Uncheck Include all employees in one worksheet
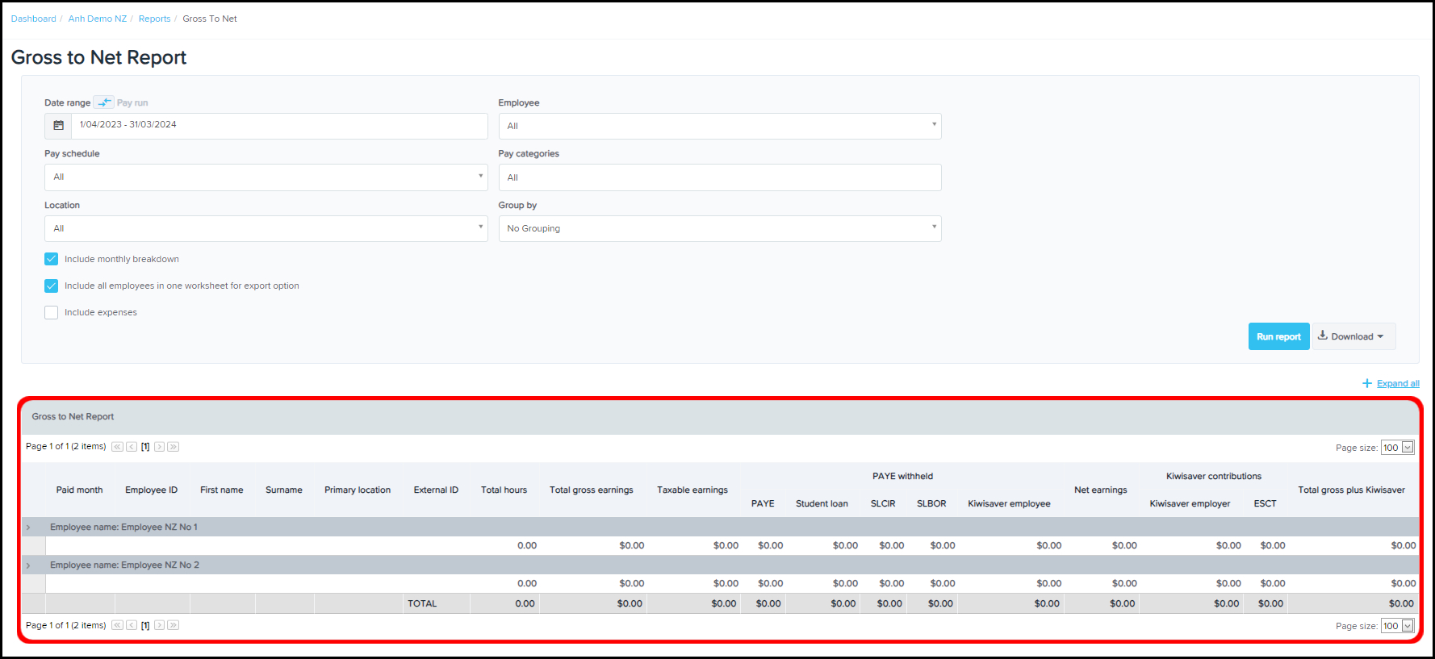Viewport: 1435px width, 659px height. (52, 286)
